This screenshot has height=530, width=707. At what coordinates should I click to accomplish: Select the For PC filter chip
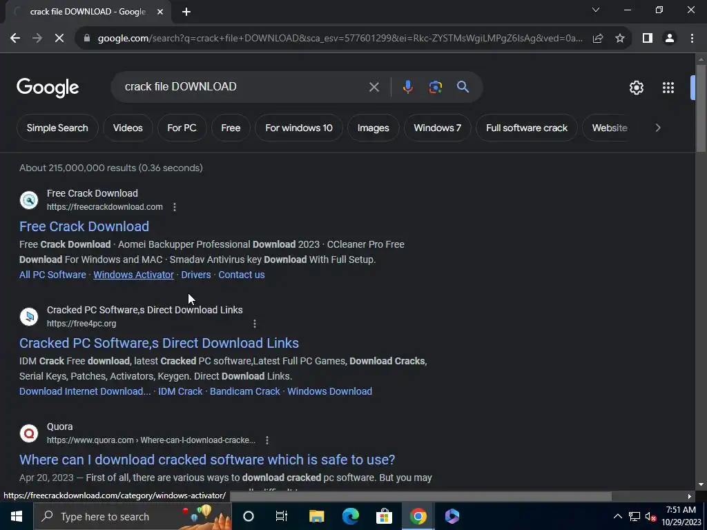[x=182, y=128]
